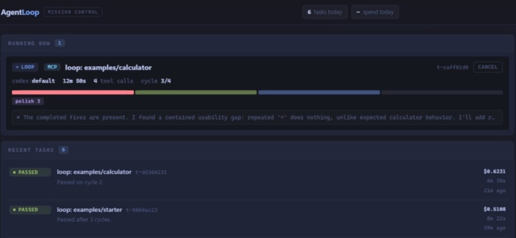
Task: Open the 6 tasks today counter
Action: tap(325, 12)
